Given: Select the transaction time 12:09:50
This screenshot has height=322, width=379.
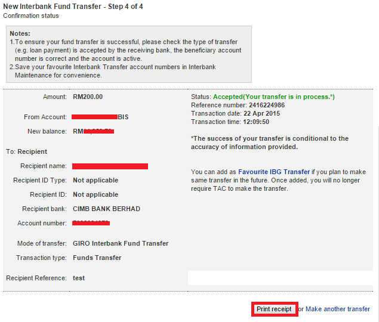Looking at the screenshot, I should tap(256, 122).
